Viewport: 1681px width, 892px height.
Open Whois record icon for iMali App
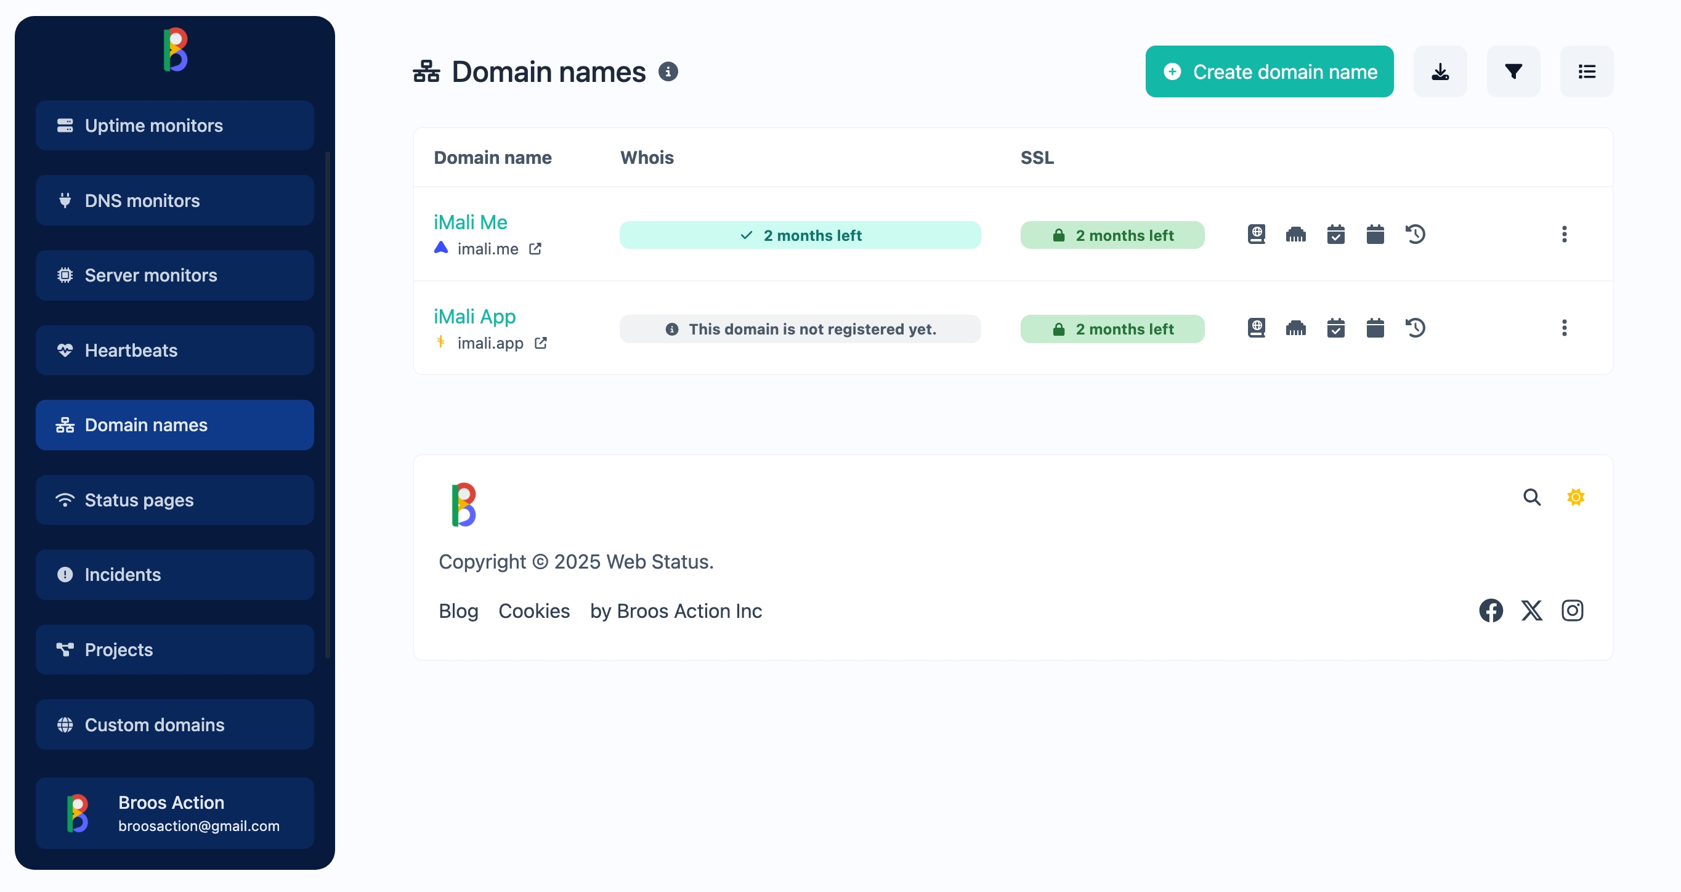pos(1256,328)
